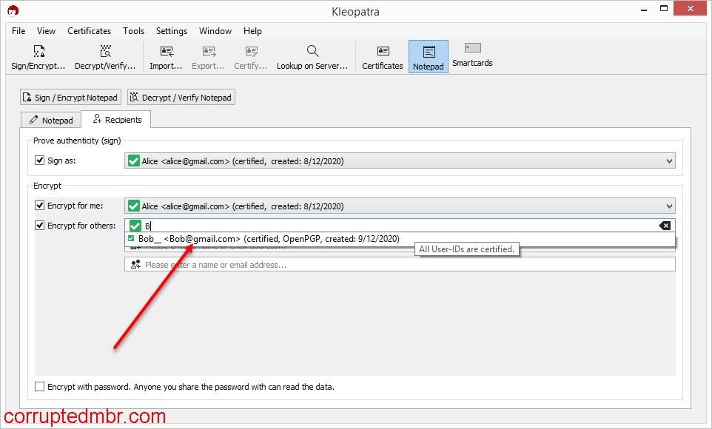This screenshot has width=712, height=429.
Task: Click the Sign / Encrypt Notepad button
Action: point(70,97)
